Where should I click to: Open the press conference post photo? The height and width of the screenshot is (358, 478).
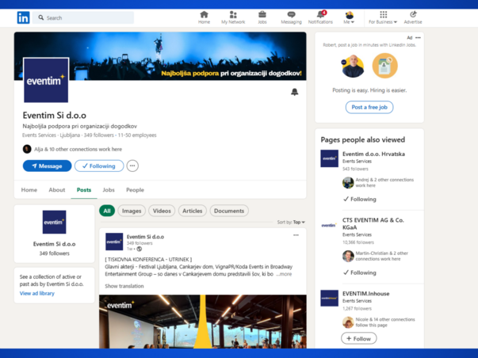(x=203, y=322)
